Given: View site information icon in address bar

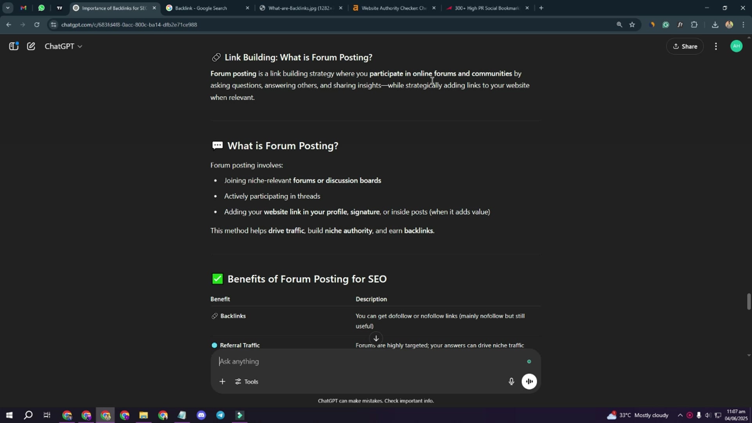Looking at the screenshot, I should pyautogui.click(x=54, y=25).
